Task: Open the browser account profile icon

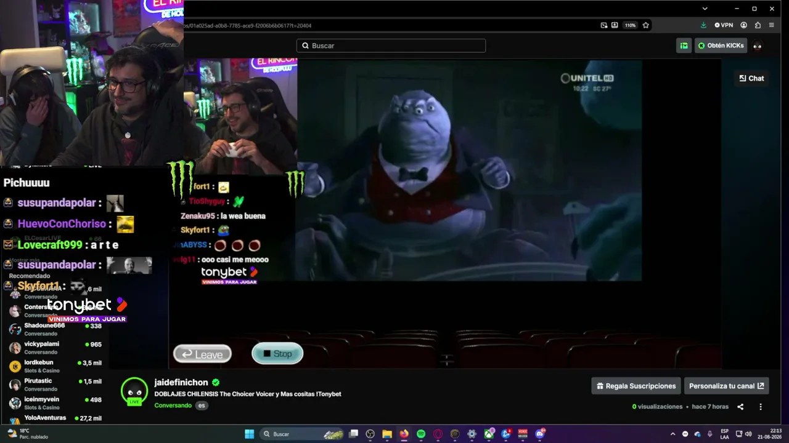Action: [744, 25]
